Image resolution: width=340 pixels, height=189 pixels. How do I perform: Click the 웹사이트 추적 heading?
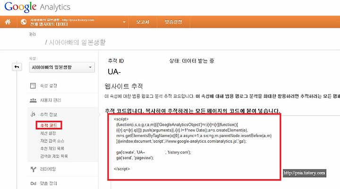124,86
